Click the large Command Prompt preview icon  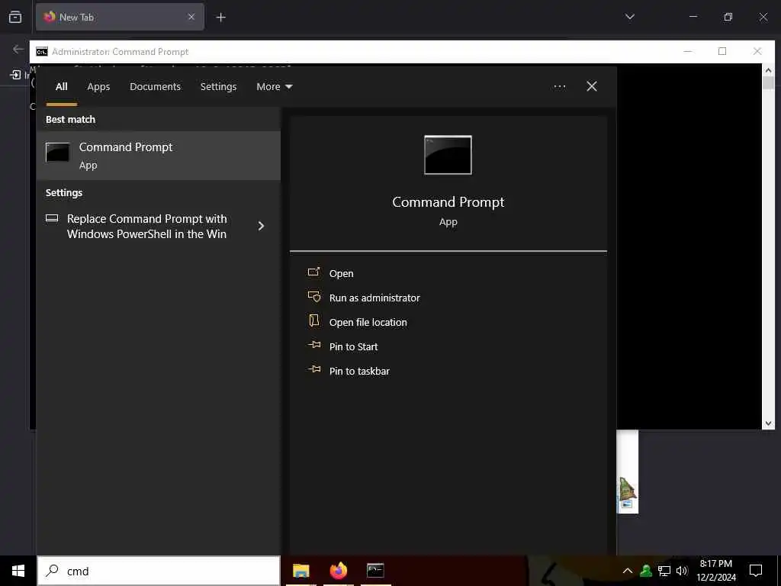click(x=448, y=155)
